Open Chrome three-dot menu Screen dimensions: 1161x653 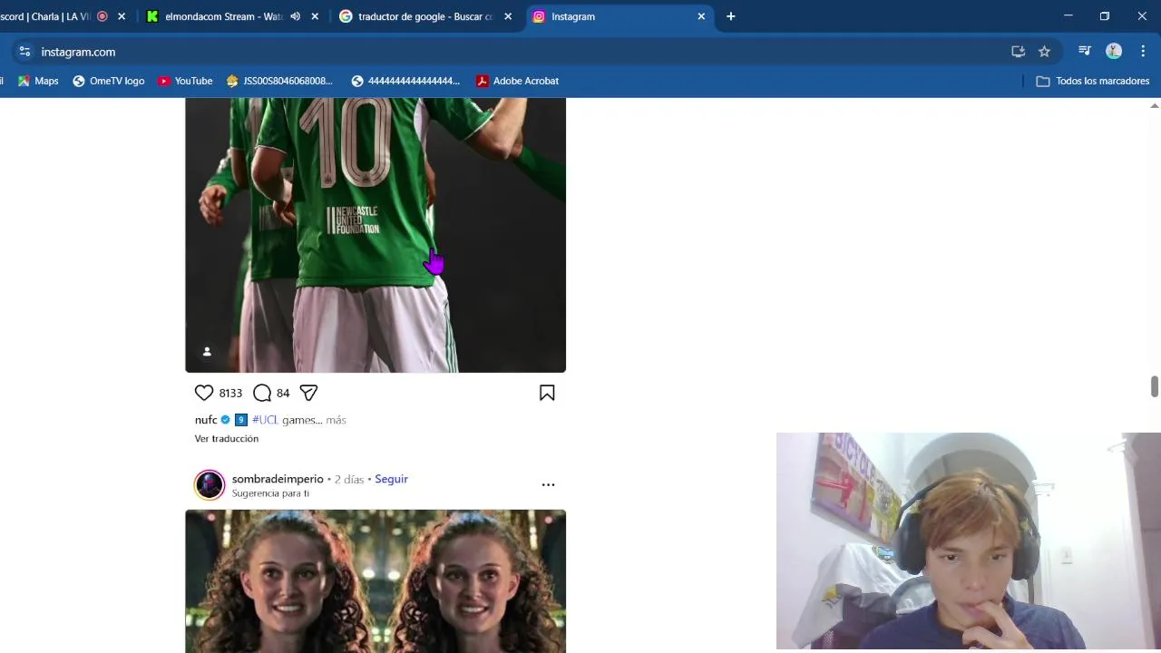point(1143,52)
